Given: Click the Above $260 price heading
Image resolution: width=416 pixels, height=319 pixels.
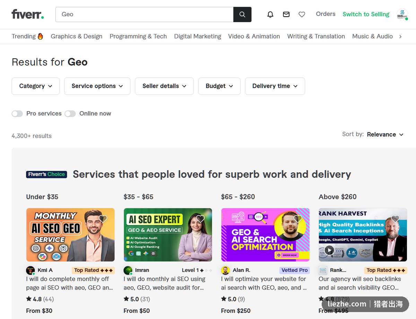Looking at the screenshot, I should [x=338, y=197].
